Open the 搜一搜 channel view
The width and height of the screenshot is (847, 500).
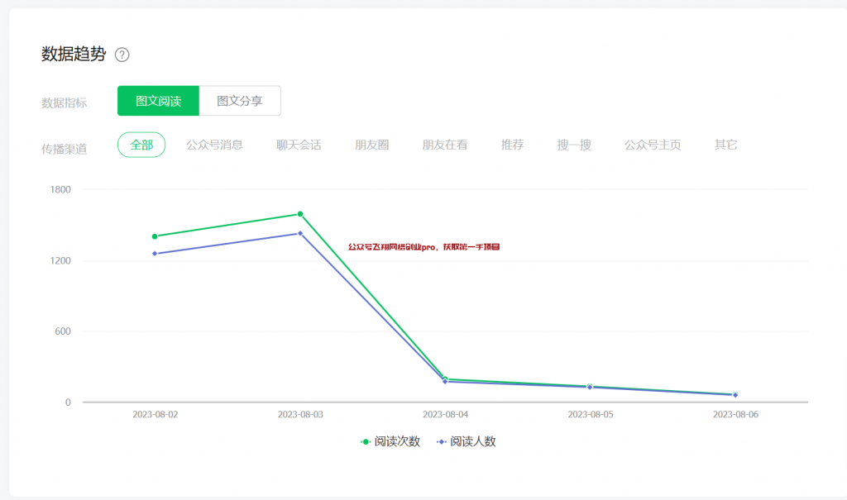[x=574, y=144]
